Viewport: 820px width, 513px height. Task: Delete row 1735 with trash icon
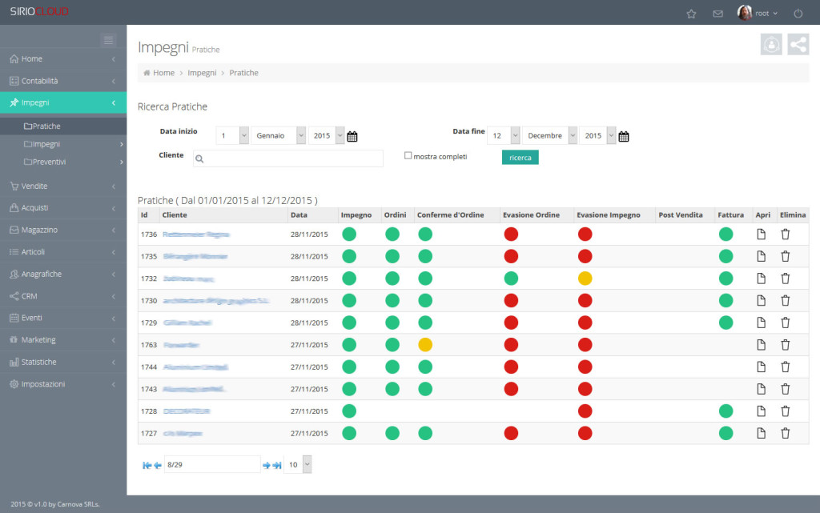point(785,256)
